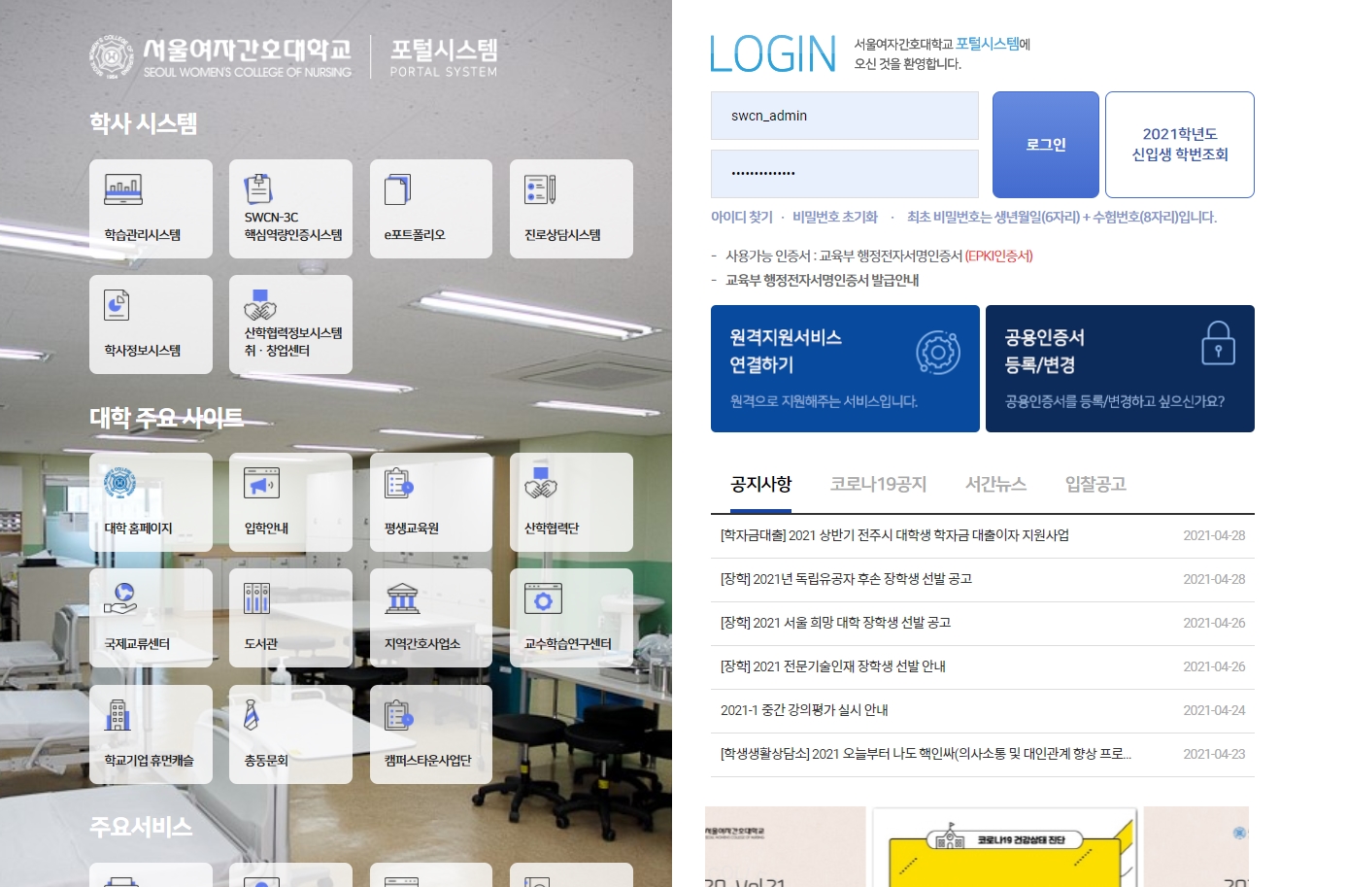Viewport: 1347px width, 887px height.
Task: Switch to 코로나19공지 tab
Action: (x=878, y=484)
